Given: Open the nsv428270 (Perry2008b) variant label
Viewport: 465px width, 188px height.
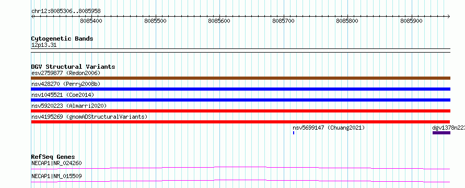Looking at the screenshot, I should coord(66,84).
